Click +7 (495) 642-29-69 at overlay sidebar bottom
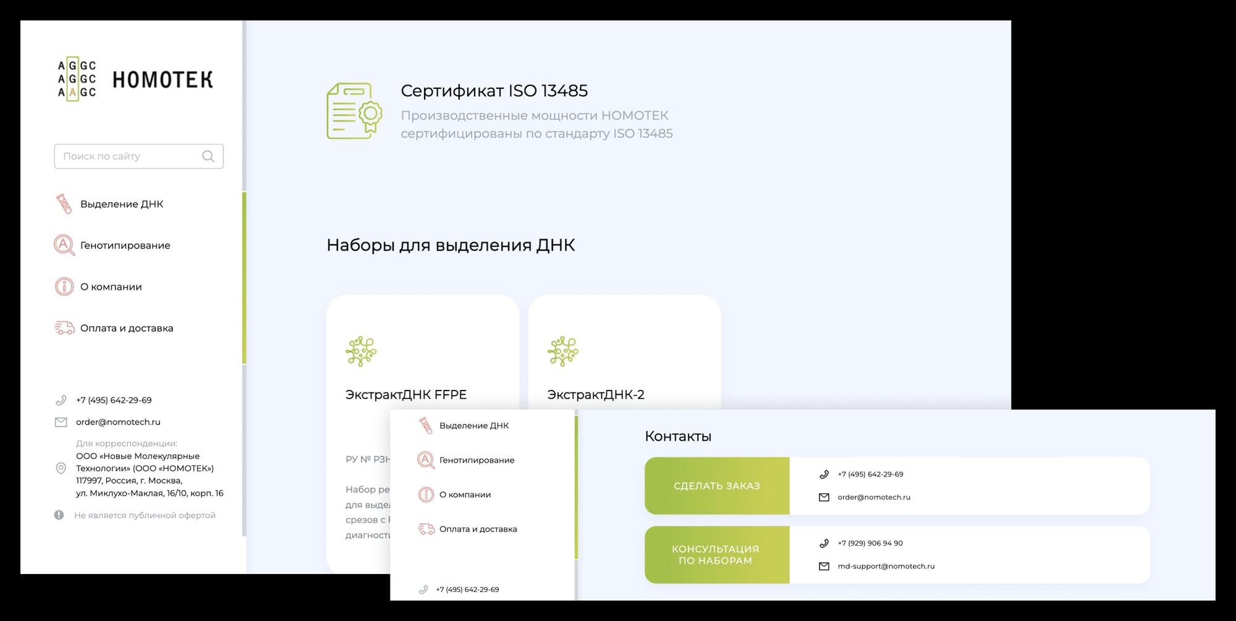Screen dimensions: 1236x621 pyautogui.click(x=467, y=589)
